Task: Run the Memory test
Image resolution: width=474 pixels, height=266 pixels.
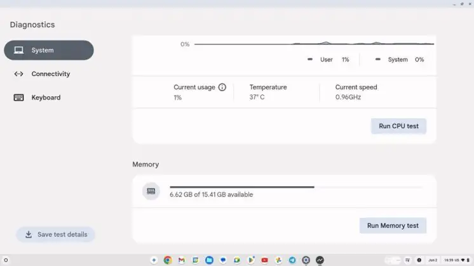Action: 393,225
